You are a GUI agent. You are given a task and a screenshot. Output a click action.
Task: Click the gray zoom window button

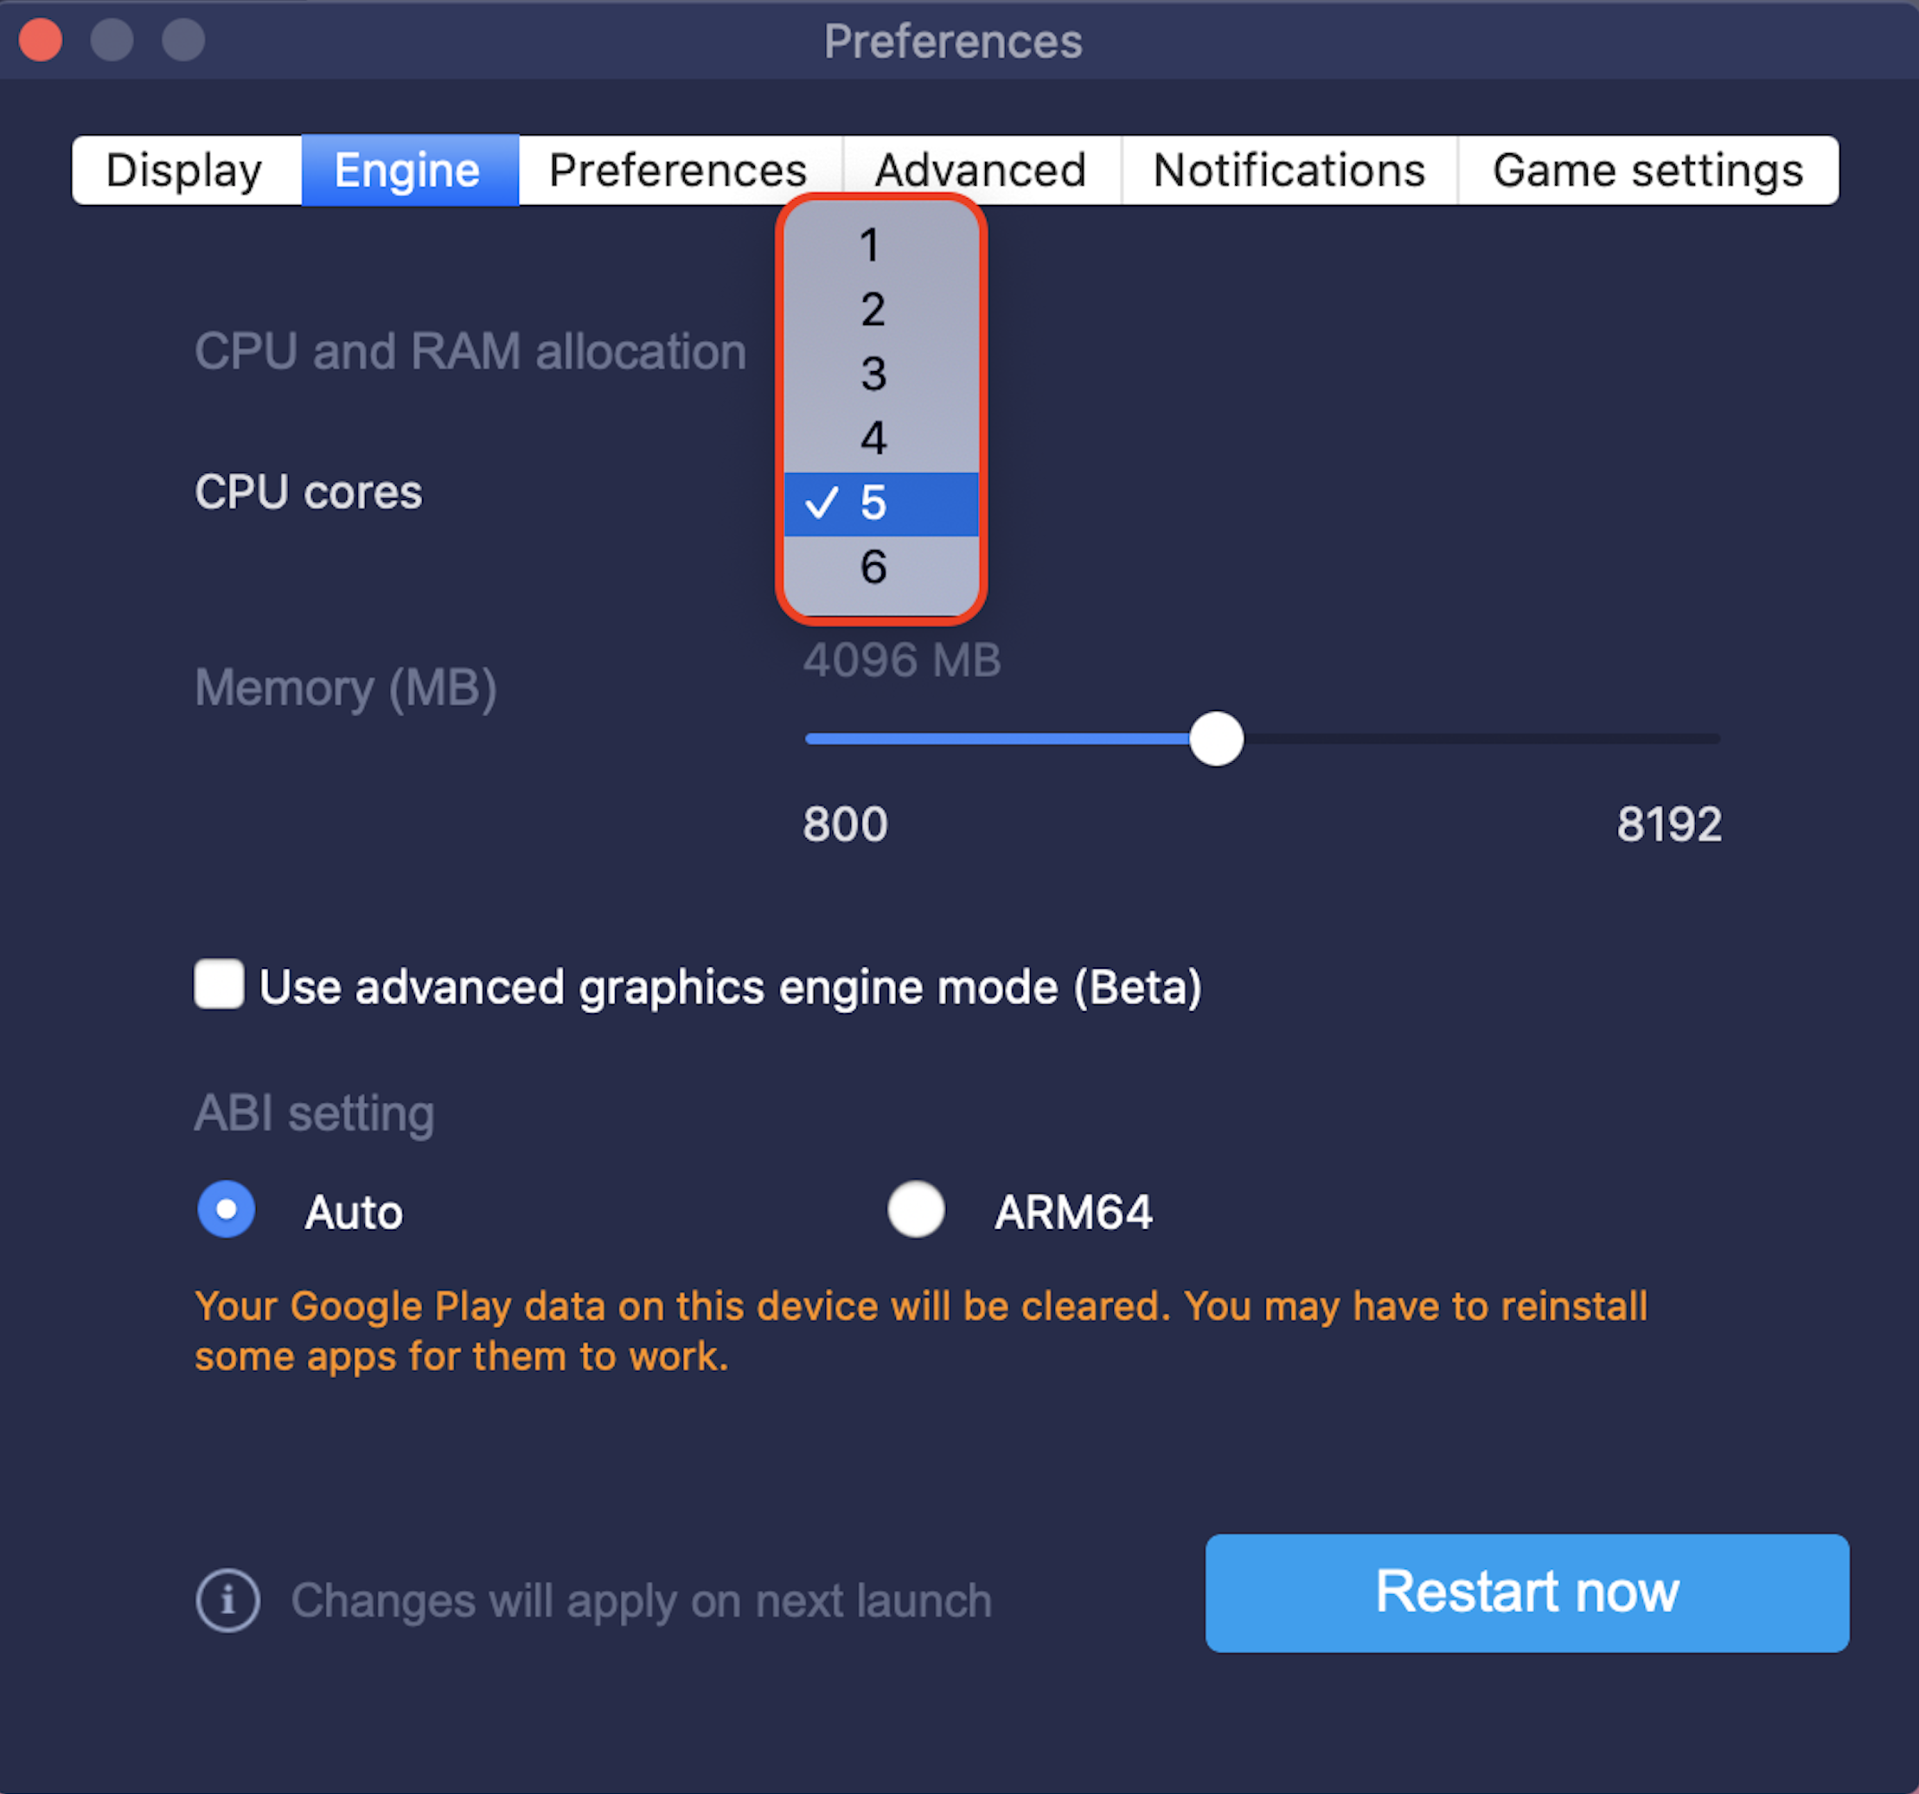[x=183, y=41]
